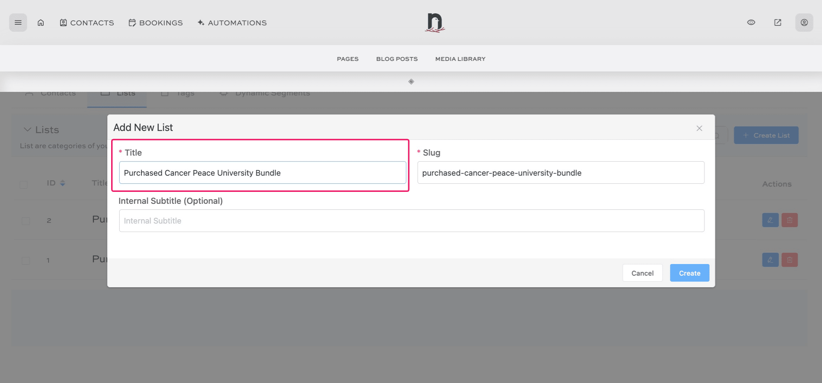The image size is (822, 383).
Task: Open the hamburger menu icon
Action: pyautogui.click(x=18, y=23)
